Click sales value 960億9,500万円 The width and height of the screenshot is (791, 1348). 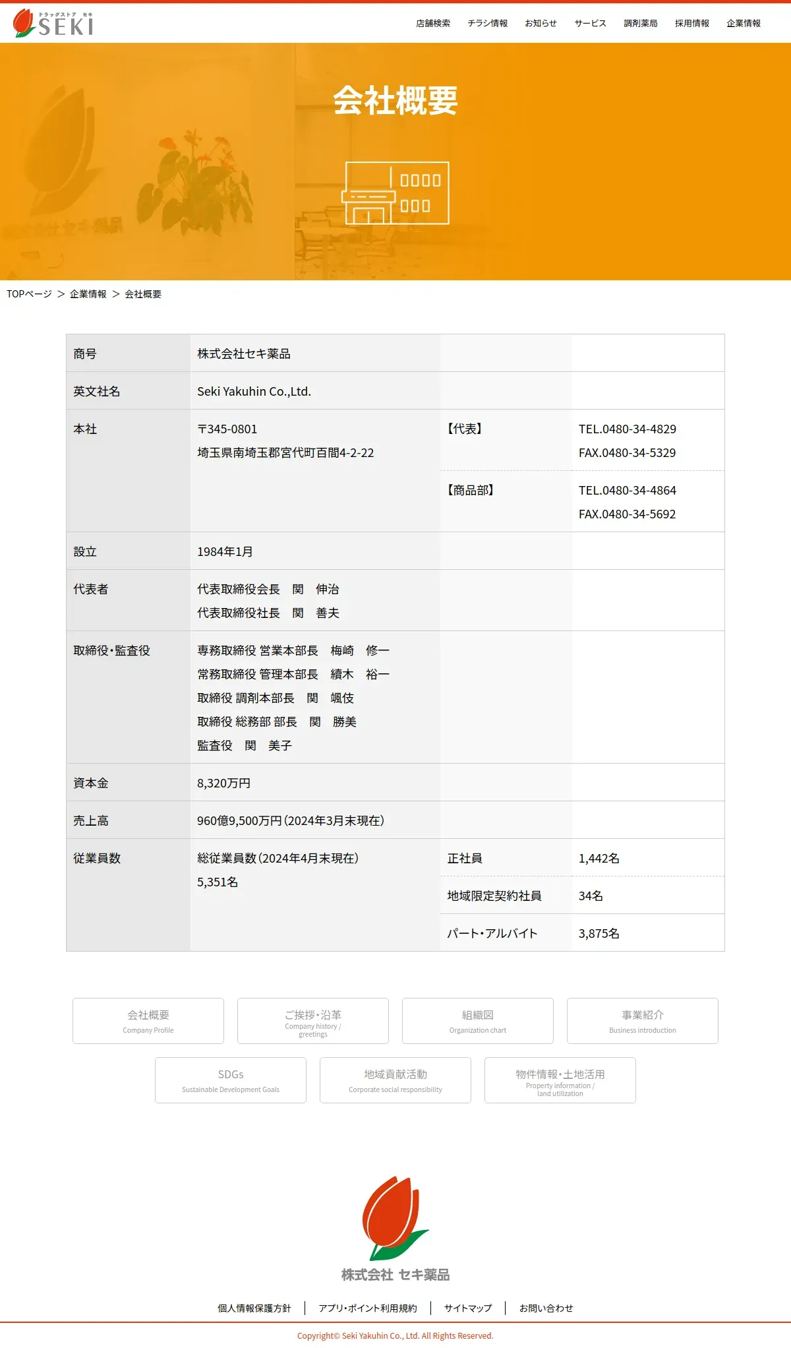(239, 820)
